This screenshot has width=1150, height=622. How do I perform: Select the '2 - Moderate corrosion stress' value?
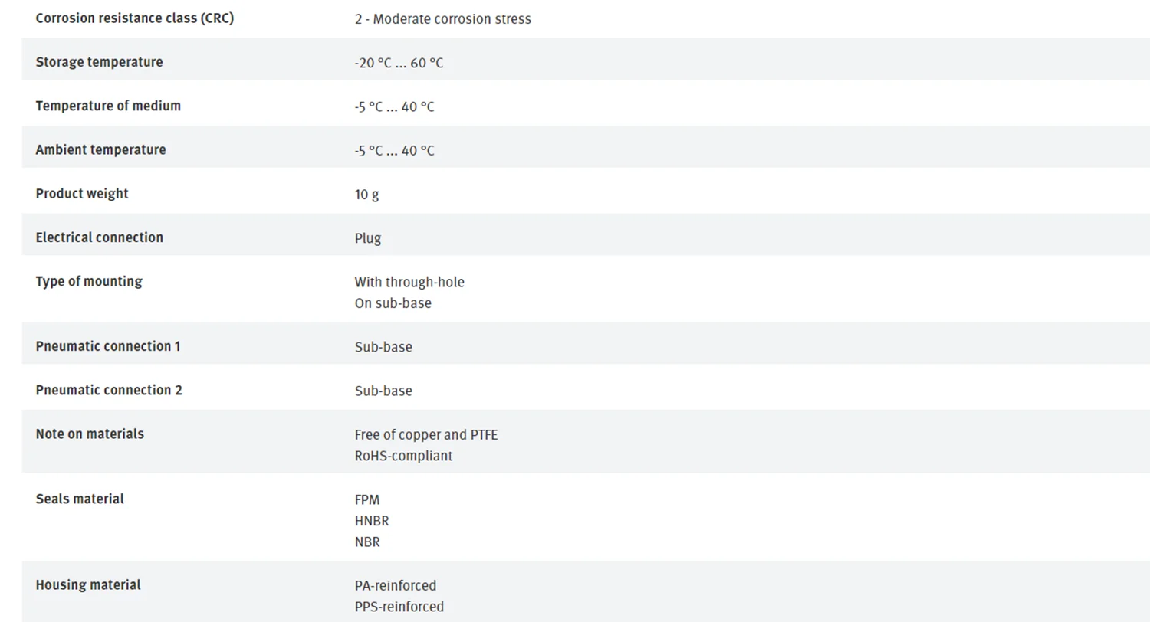tap(442, 19)
